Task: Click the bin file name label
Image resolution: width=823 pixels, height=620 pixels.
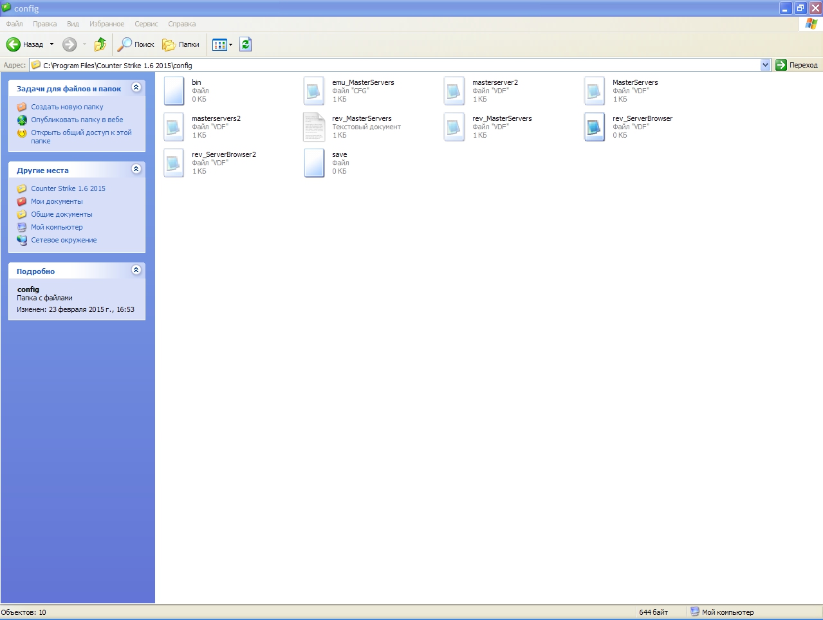Action: [196, 82]
